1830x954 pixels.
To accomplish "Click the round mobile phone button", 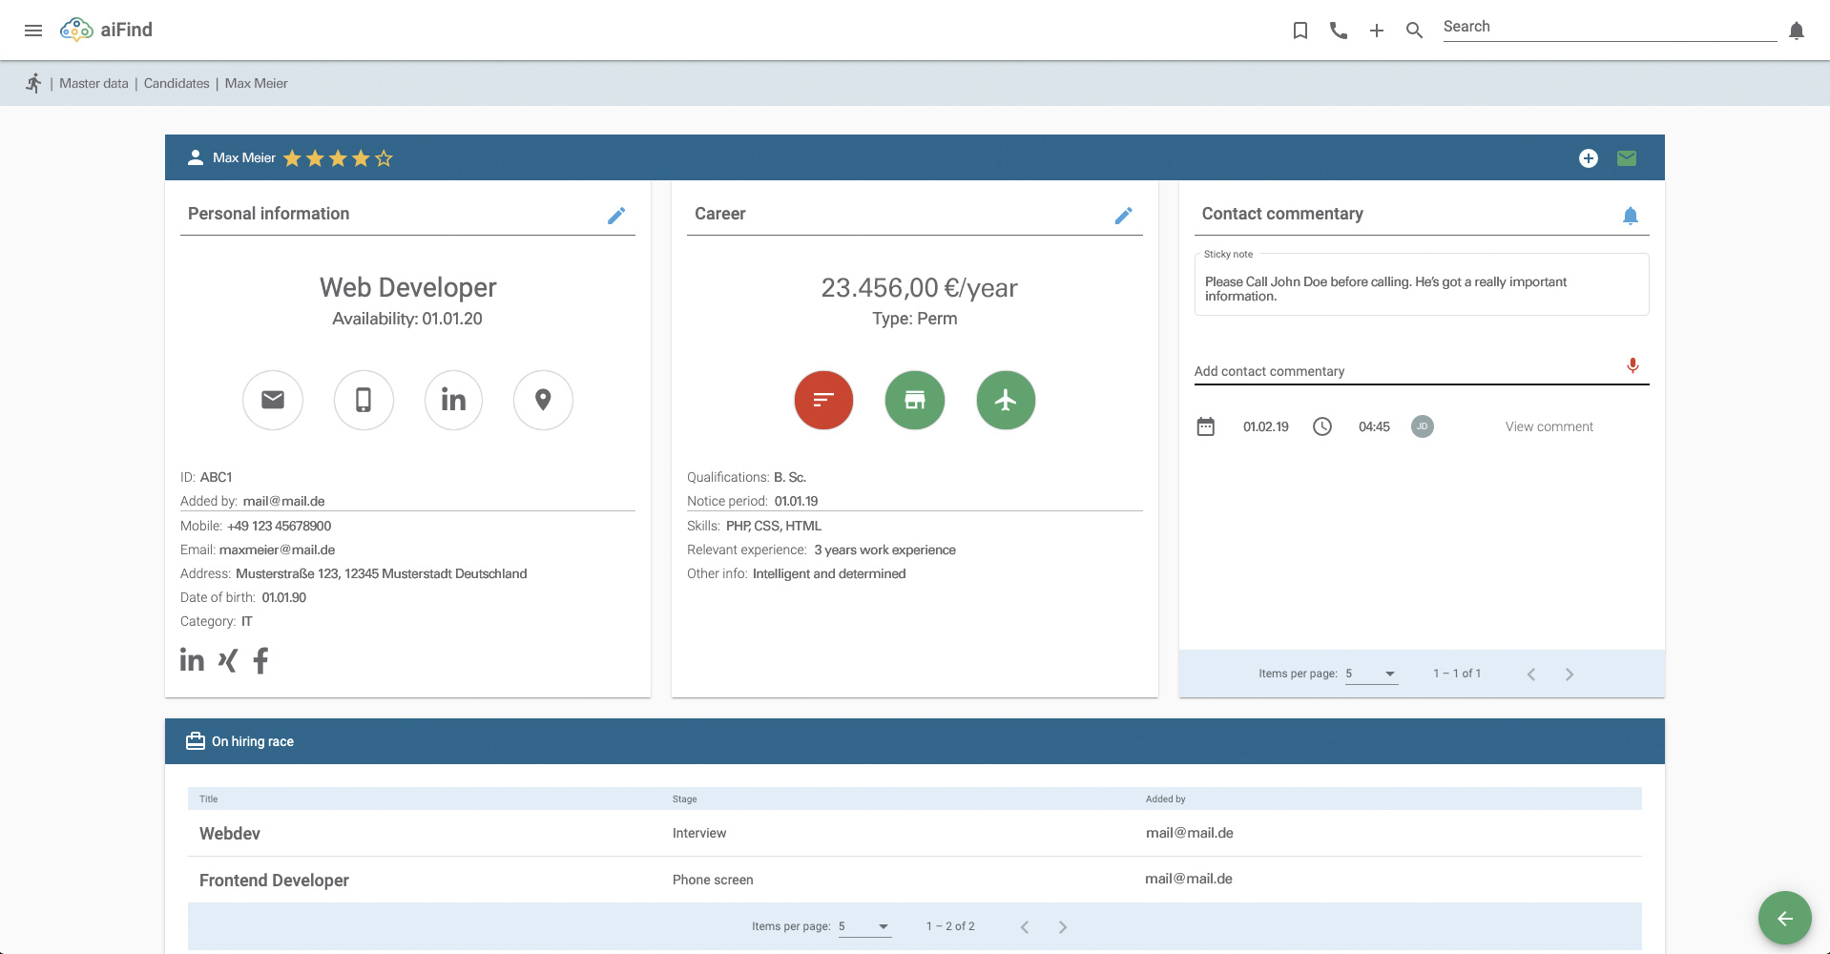I will (364, 400).
